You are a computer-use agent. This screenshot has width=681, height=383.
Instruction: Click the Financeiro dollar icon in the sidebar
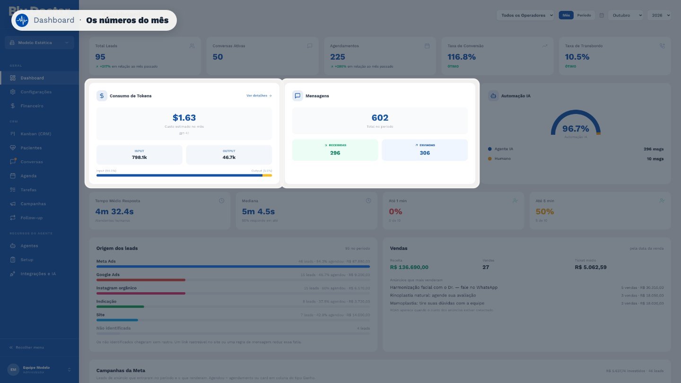13,106
